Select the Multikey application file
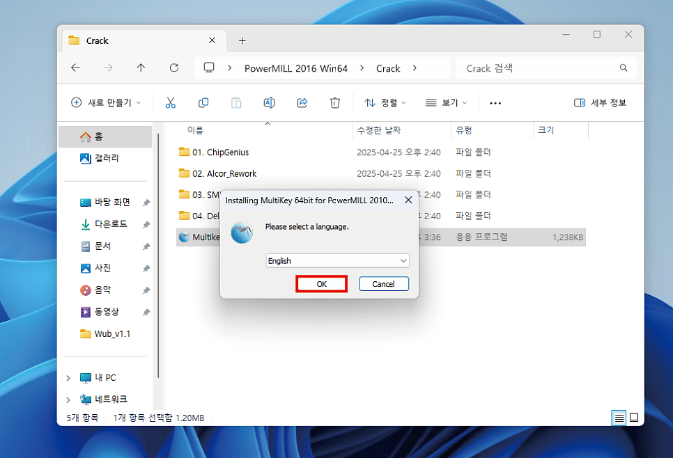The width and height of the screenshot is (673, 458). (x=199, y=237)
